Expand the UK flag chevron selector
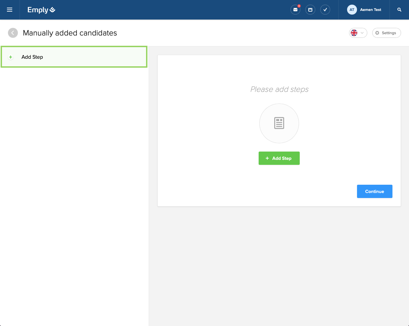Image resolution: width=409 pixels, height=326 pixels. coord(362,33)
